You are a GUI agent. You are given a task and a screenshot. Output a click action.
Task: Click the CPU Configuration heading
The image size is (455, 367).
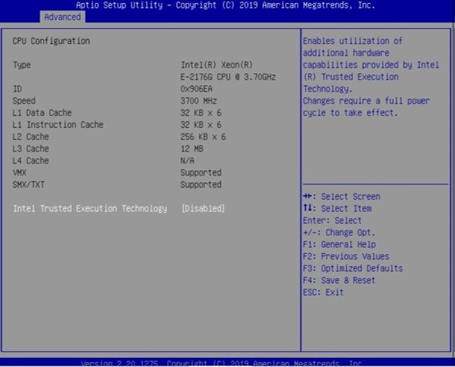pyautogui.click(x=51, y=41)
